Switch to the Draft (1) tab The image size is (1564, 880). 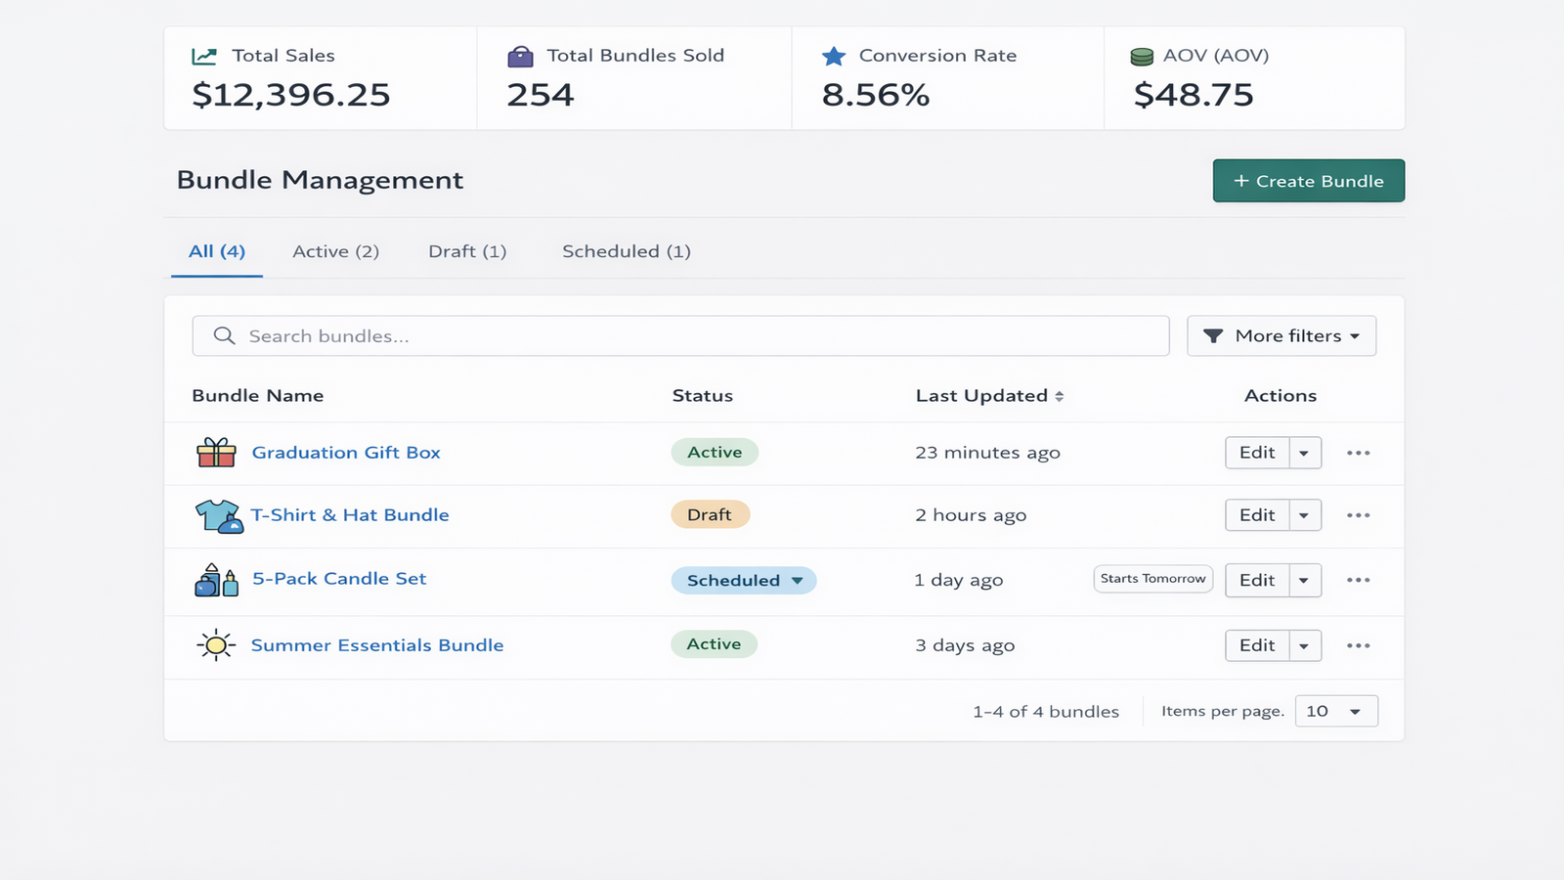(467, 251)
